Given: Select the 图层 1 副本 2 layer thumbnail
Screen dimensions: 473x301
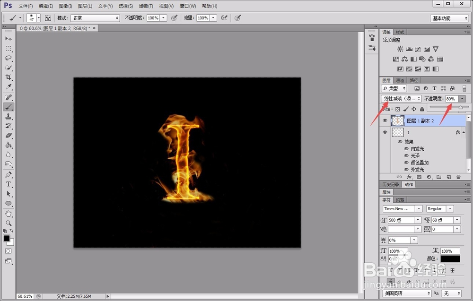Looking at the screenshot, I should (398, 120).
